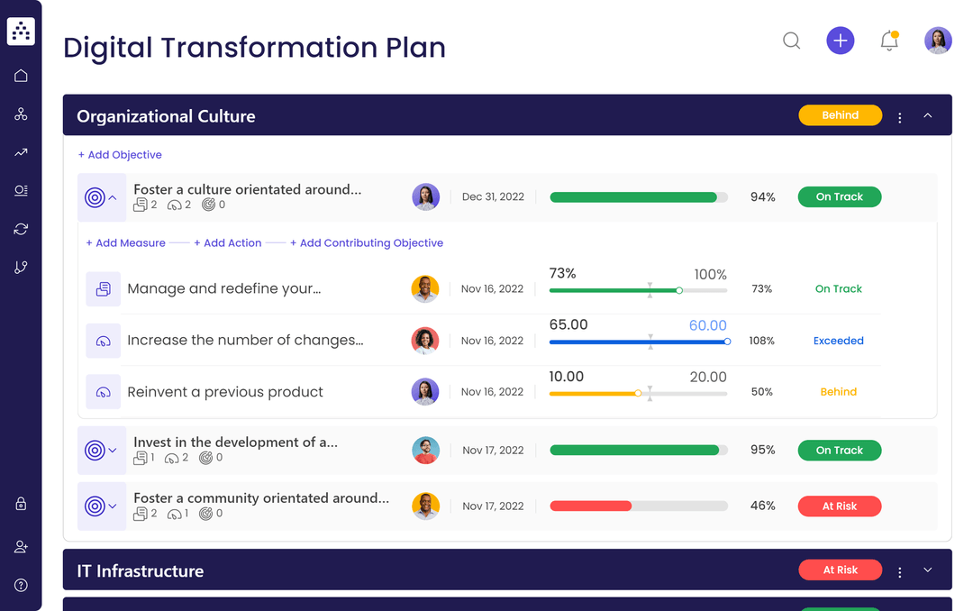Open the Home icon in the sidebar
The image size is (973, 611).
[21, 76]
